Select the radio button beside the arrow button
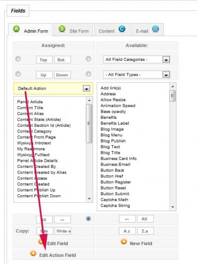197x264 pixels. [x=88, y=219]
